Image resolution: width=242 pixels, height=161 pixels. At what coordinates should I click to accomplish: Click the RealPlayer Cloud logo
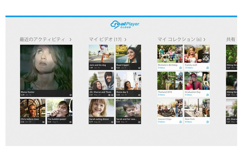(x=125, y=25)
